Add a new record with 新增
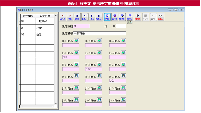 tap(107, 17)
